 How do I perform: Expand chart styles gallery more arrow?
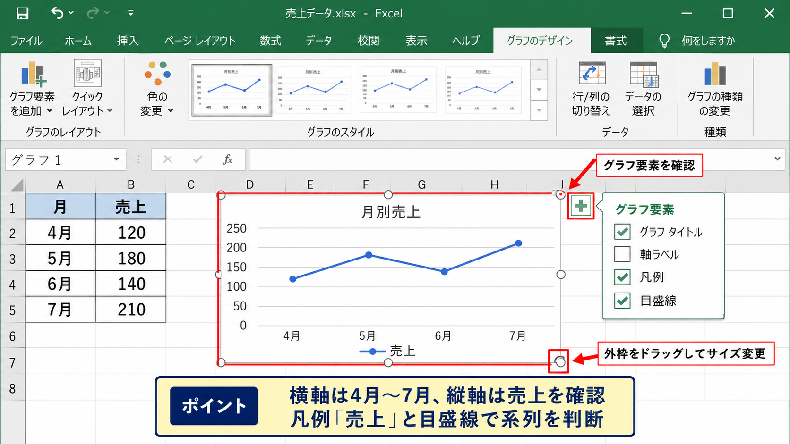(x=539, y=110)
